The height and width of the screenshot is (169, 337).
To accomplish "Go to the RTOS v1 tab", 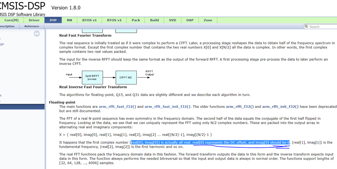I will point(89,20).
